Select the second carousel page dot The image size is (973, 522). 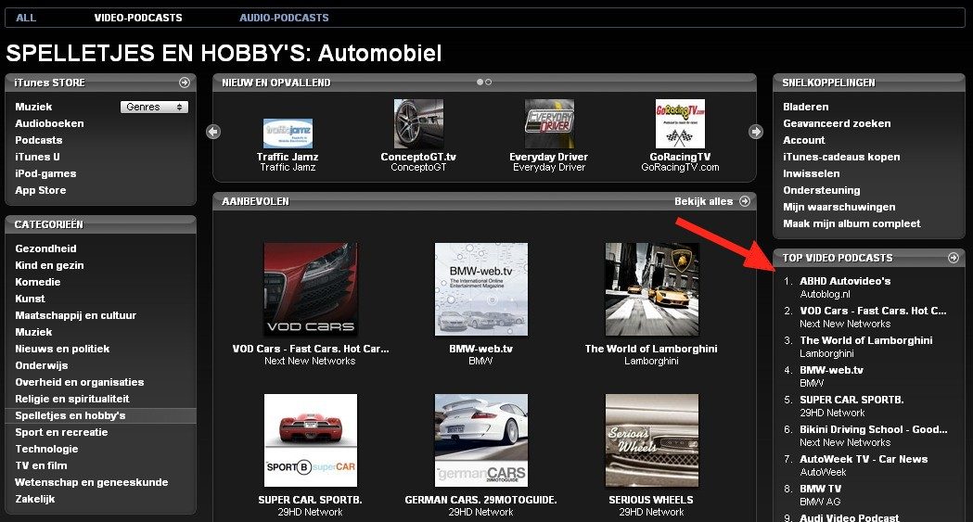489,83
